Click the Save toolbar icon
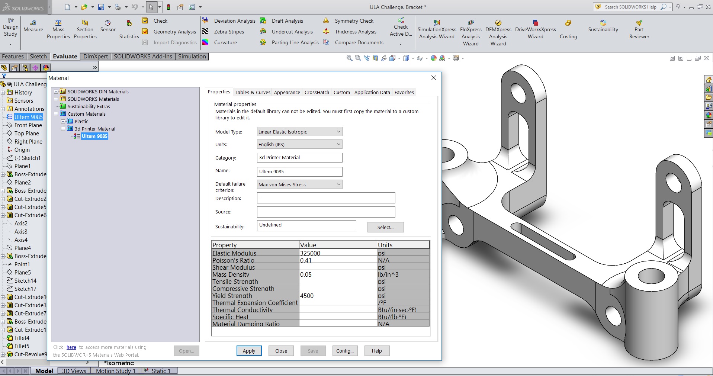Viewport: 713px width, 376px height. point(101,7)
